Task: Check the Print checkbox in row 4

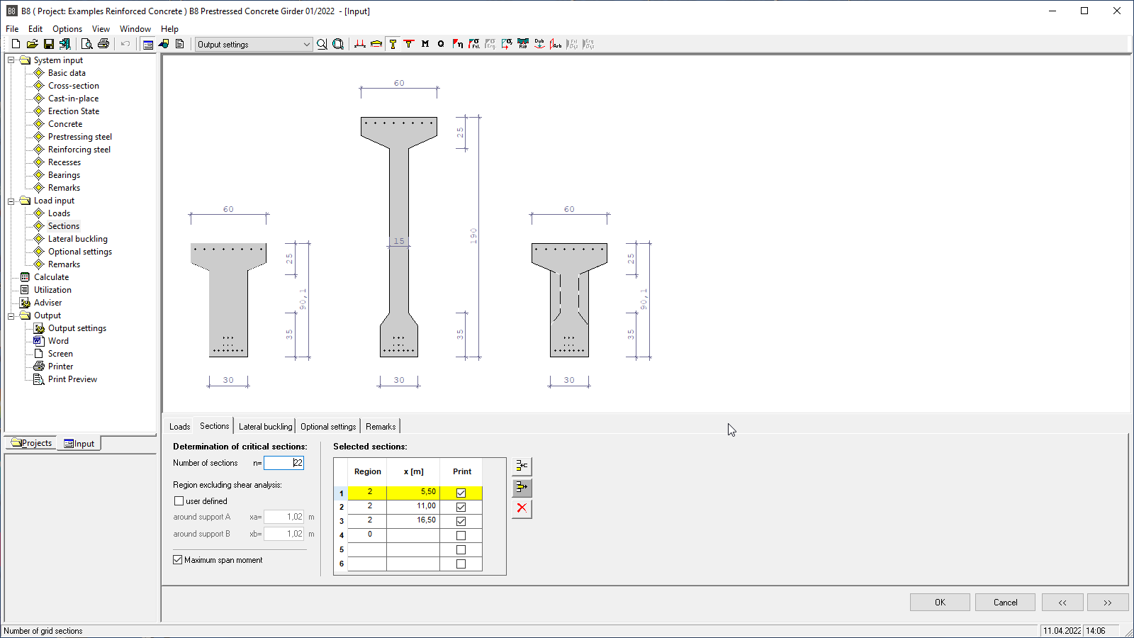Action: click(x=461, y=535)
